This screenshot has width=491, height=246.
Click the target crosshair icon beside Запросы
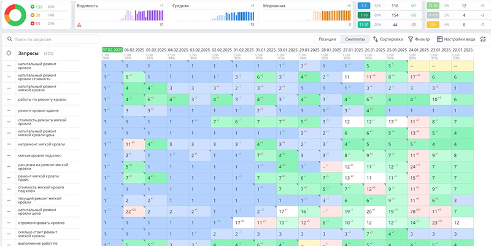coord(9,53)
